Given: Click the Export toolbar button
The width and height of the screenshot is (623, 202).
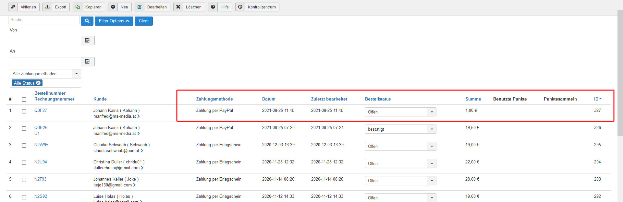Looking at the screenshot, I should coord(56,7).
